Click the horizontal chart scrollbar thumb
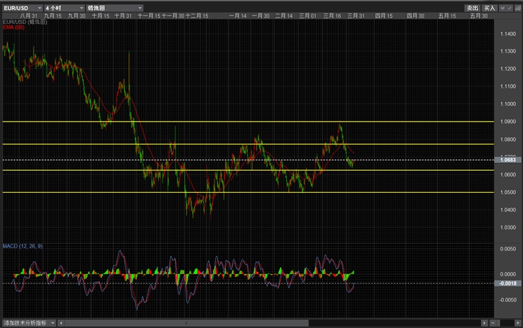 pos(186,323)
